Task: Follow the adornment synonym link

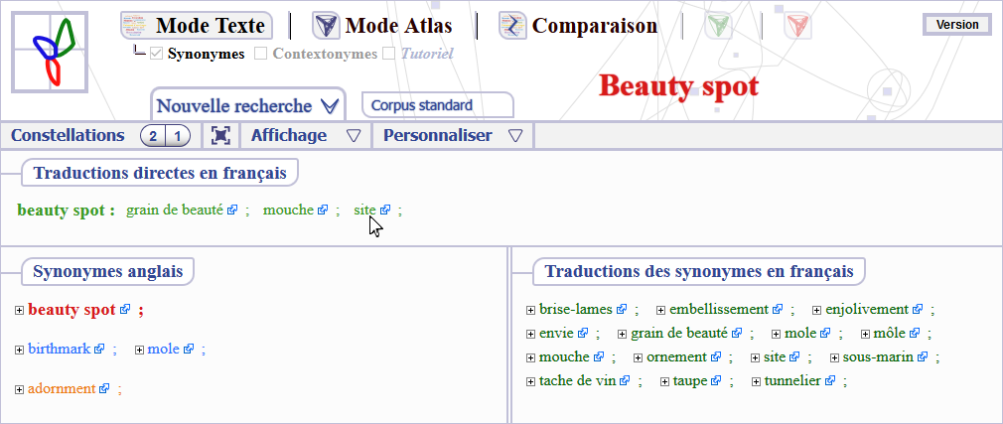Action: pos(61,388)
